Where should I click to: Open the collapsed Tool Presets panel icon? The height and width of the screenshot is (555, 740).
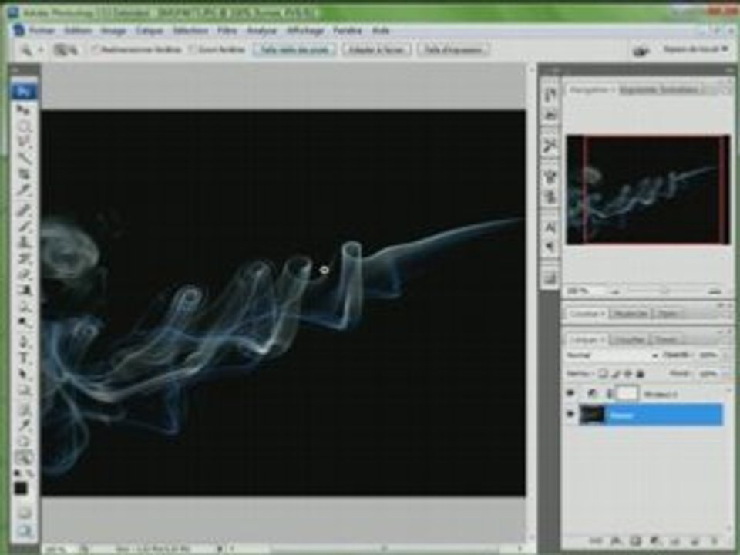pos(550,146)
